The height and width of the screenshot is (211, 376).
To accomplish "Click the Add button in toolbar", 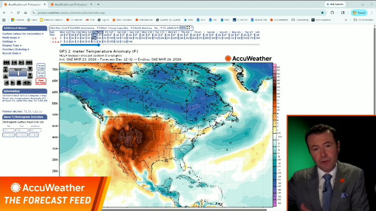I will click(x=182, y=28).
